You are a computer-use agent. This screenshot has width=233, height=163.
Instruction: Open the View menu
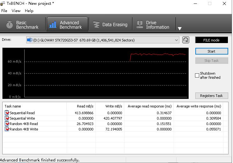16,11
